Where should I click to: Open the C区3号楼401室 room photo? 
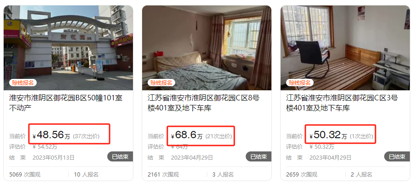point(345,48)
